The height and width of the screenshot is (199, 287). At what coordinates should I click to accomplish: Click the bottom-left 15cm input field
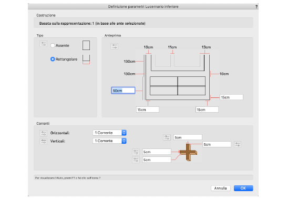pyautogui.click(x=148, y=110)
